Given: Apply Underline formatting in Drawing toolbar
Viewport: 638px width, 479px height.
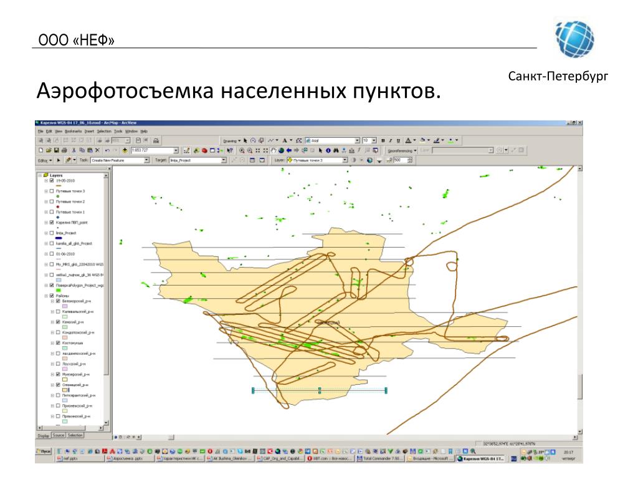Looking at the screenshot, I should 398,140.
